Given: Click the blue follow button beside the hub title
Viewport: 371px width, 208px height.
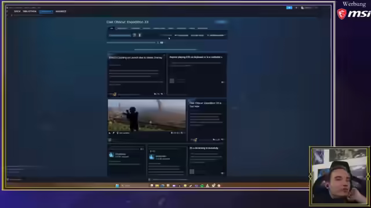Looking at the screenshot, I should click(x=221, y=22).
